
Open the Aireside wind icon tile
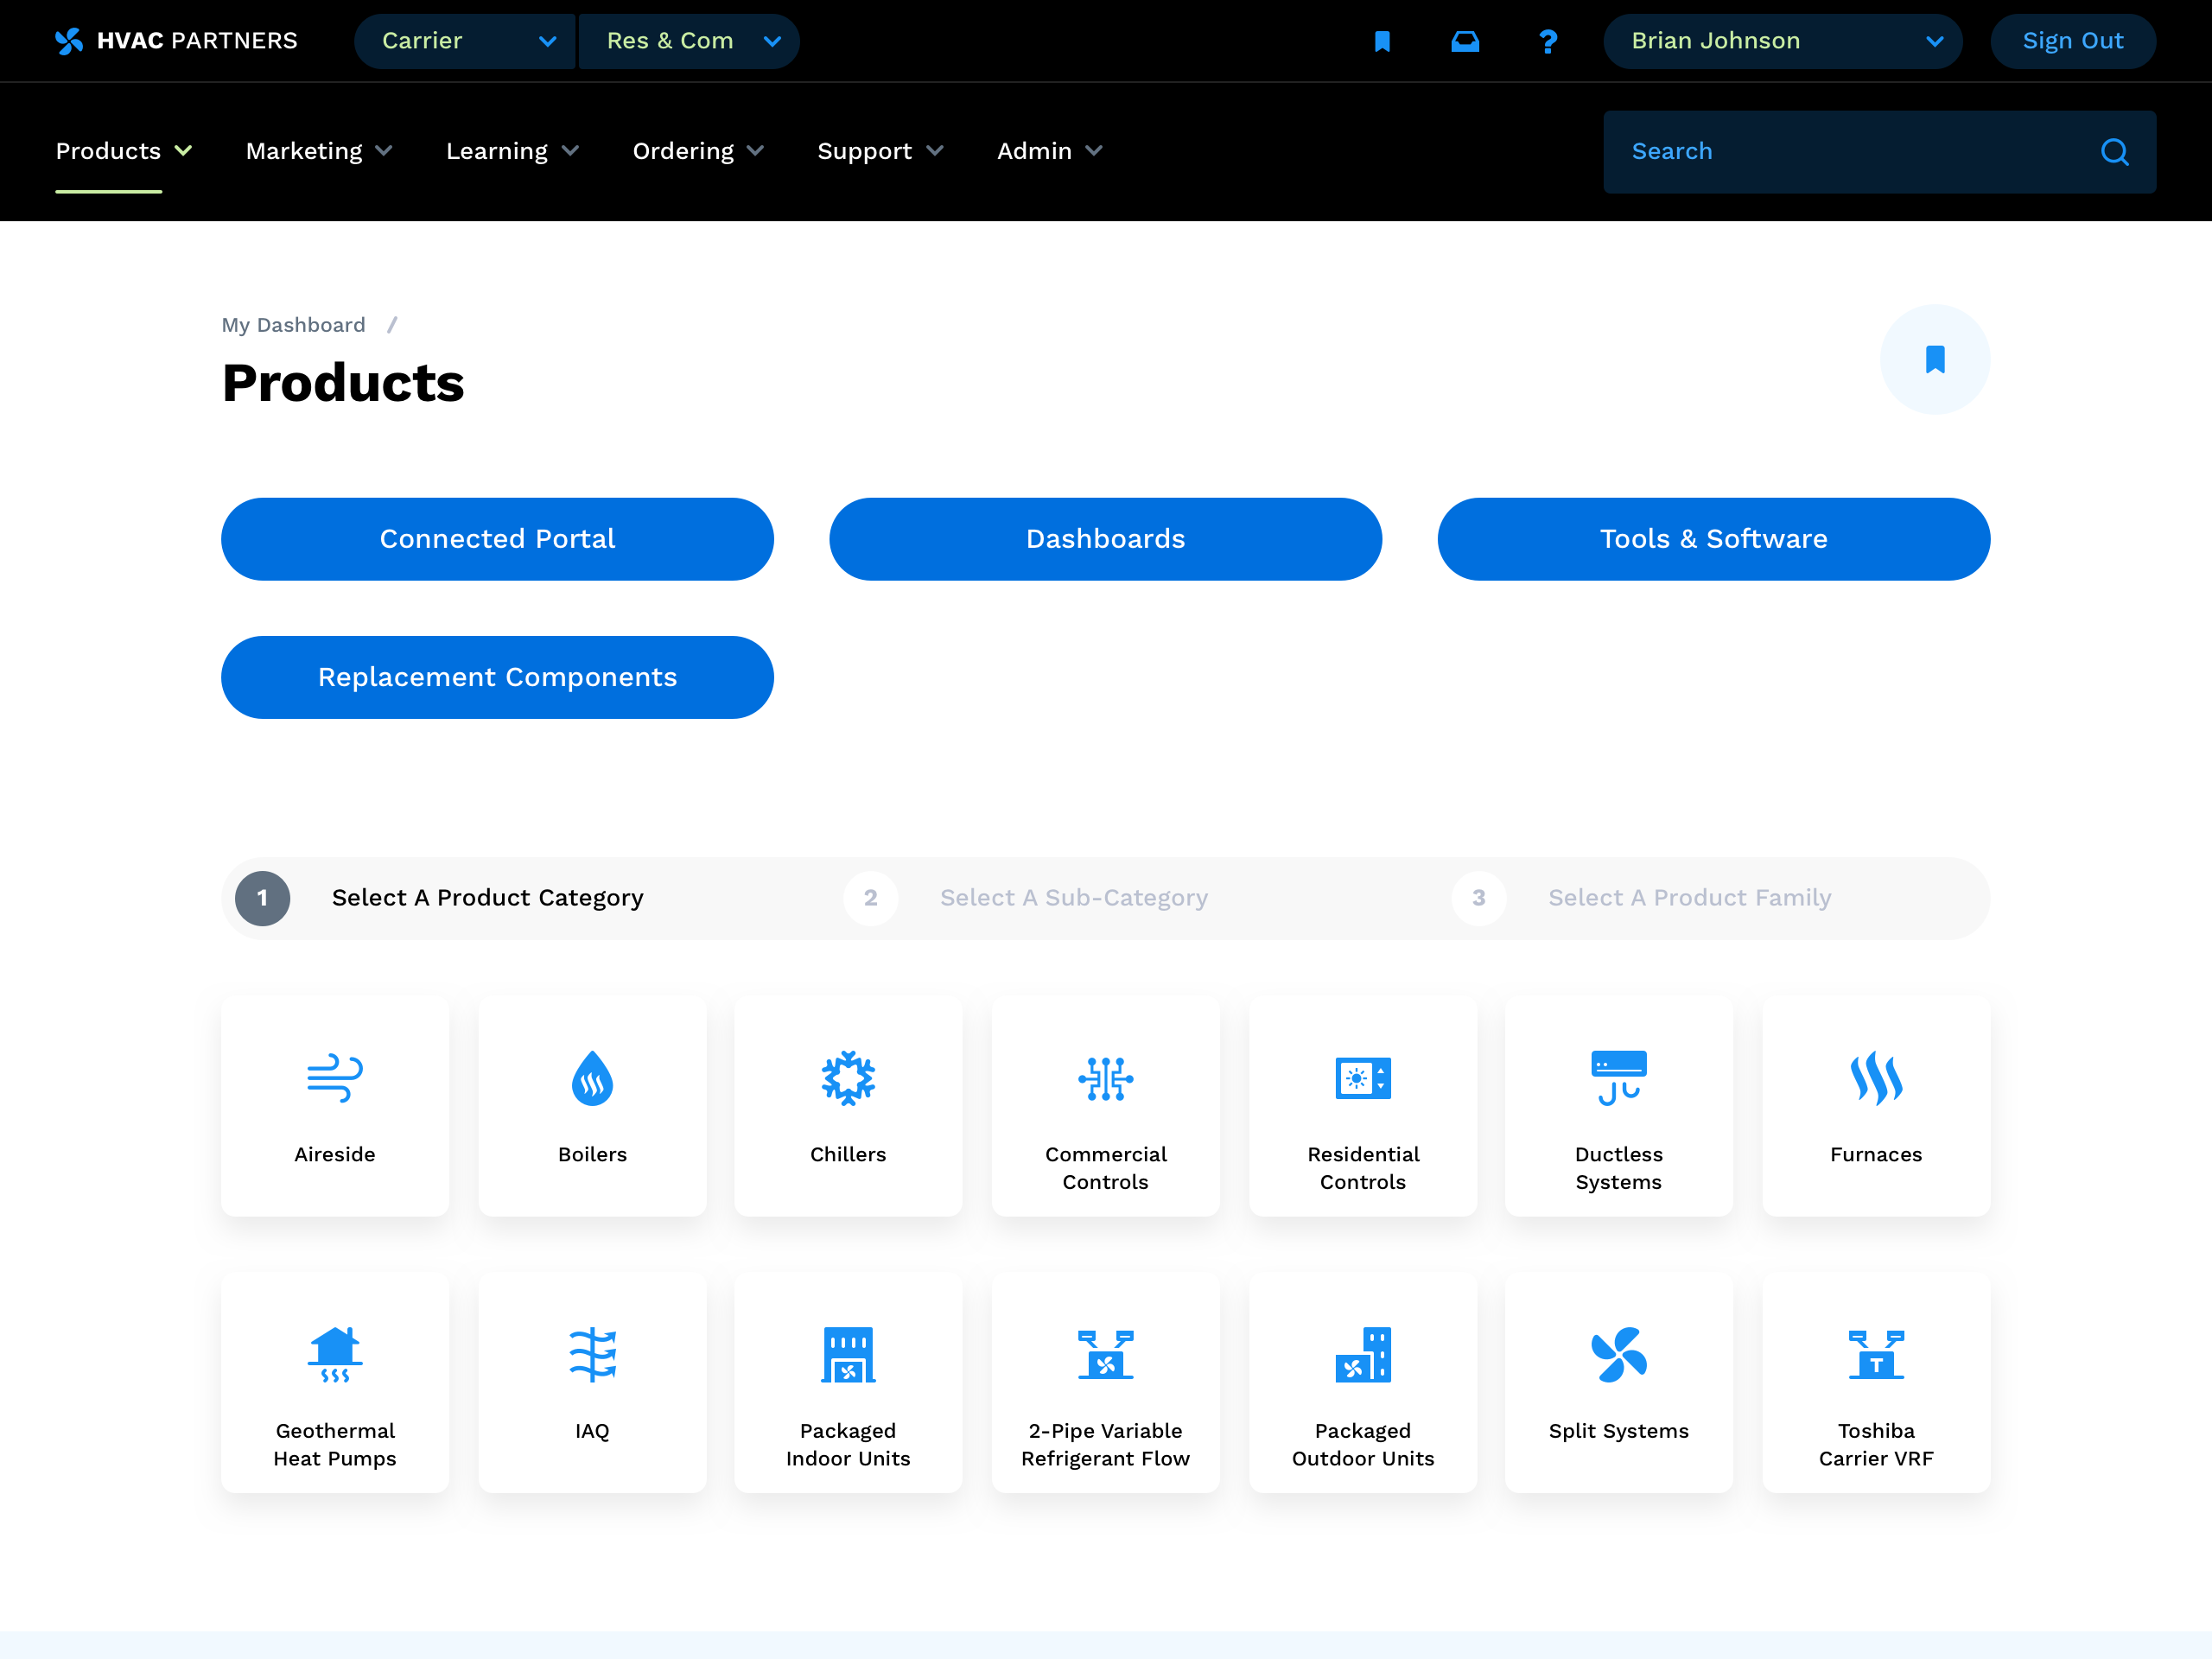pyautogui.click(x=335, y=1078)
